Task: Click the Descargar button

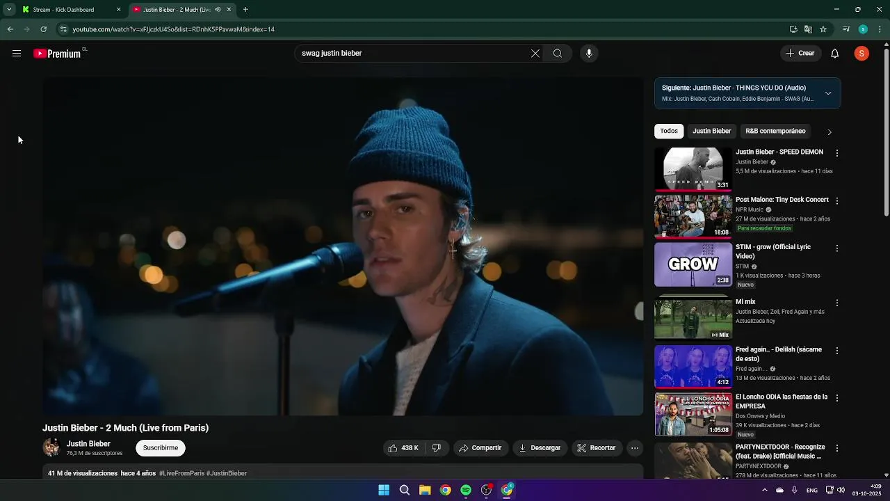Action: [540, 448]
